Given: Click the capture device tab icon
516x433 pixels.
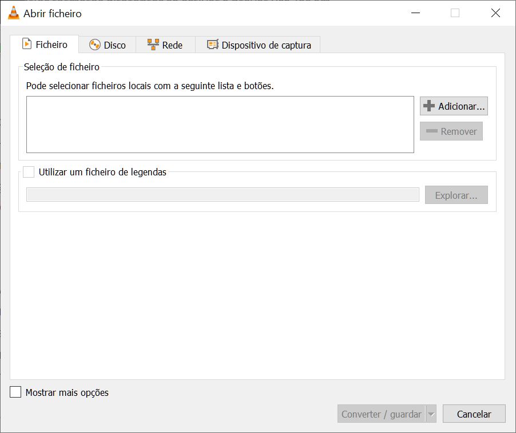Looking at the screenshot, I should tap(213, 45).
